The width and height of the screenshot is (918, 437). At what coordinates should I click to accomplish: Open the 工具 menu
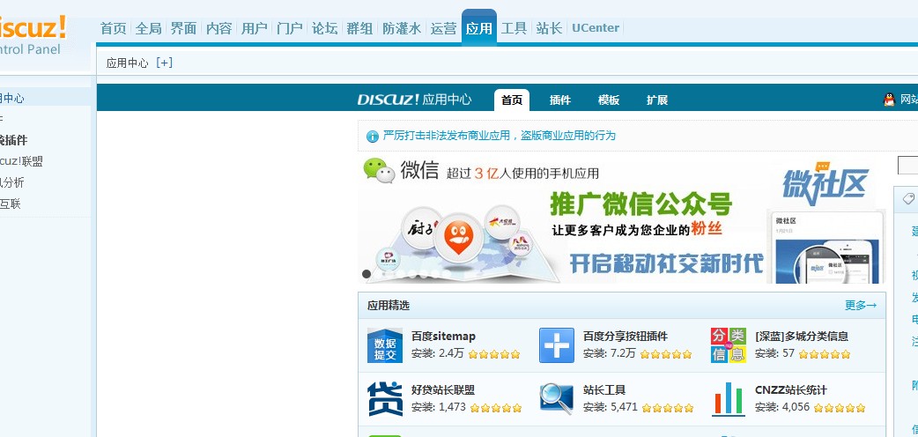tap(514, 28)
